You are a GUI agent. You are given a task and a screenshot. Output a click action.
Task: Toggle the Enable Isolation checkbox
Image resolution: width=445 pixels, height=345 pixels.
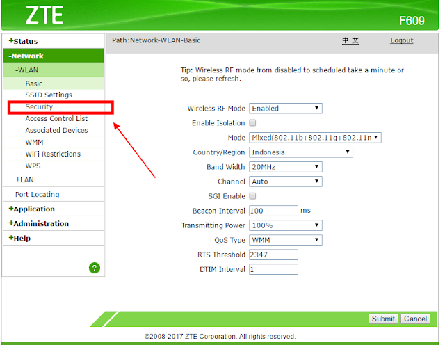coord(252,122)
